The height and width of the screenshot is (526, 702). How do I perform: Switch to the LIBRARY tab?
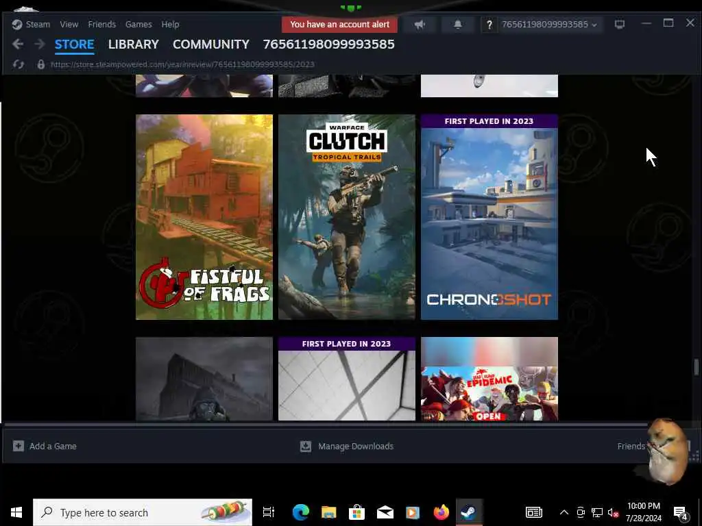click(134, 45)
